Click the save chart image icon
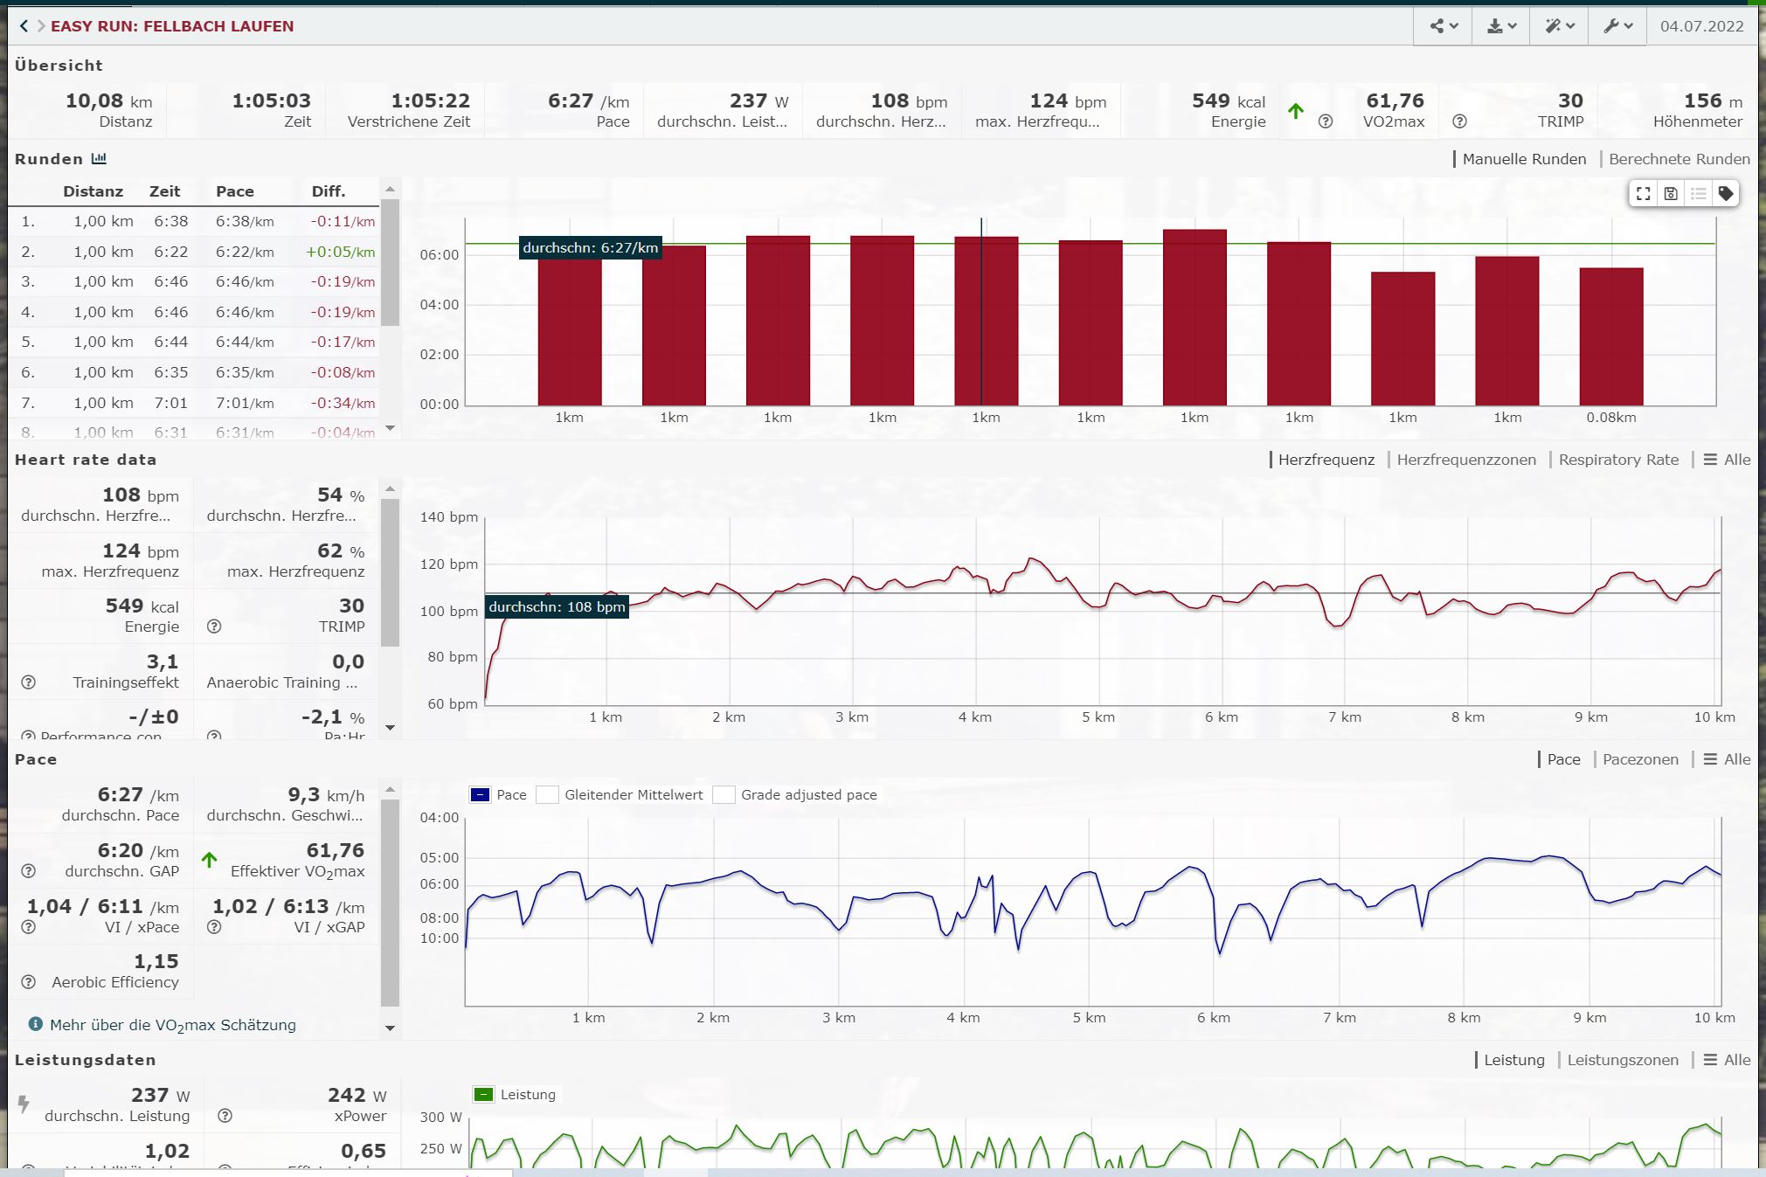Viewport: 1766px width, 1177px height. (1671, 194)
